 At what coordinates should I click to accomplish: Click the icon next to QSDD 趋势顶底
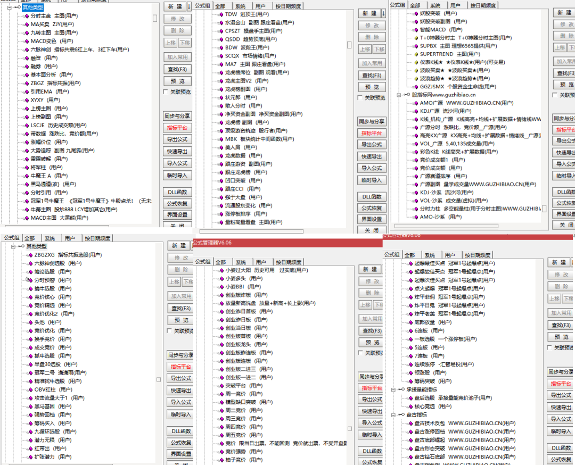pyautogui.click(x=221, y=39)
